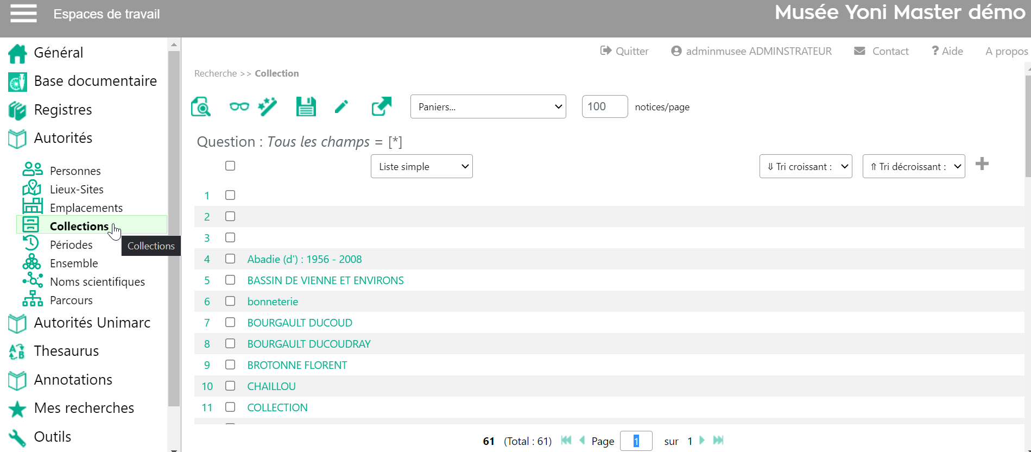
Task: Click the pencil edit icon
Action: coord(341,106)
